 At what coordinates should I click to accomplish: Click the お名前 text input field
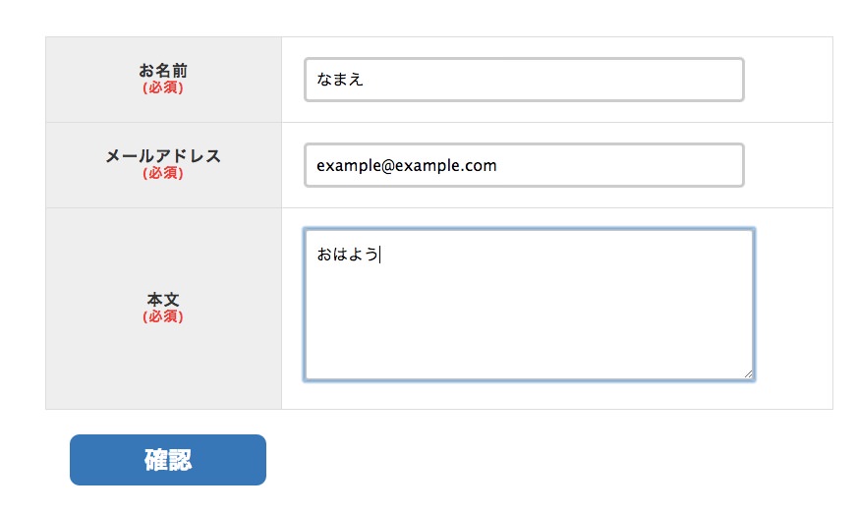click(524, 80)
